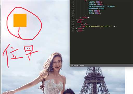Click the "<p></p>" element line in the editor
133x94 pixels.
point(84,24)
